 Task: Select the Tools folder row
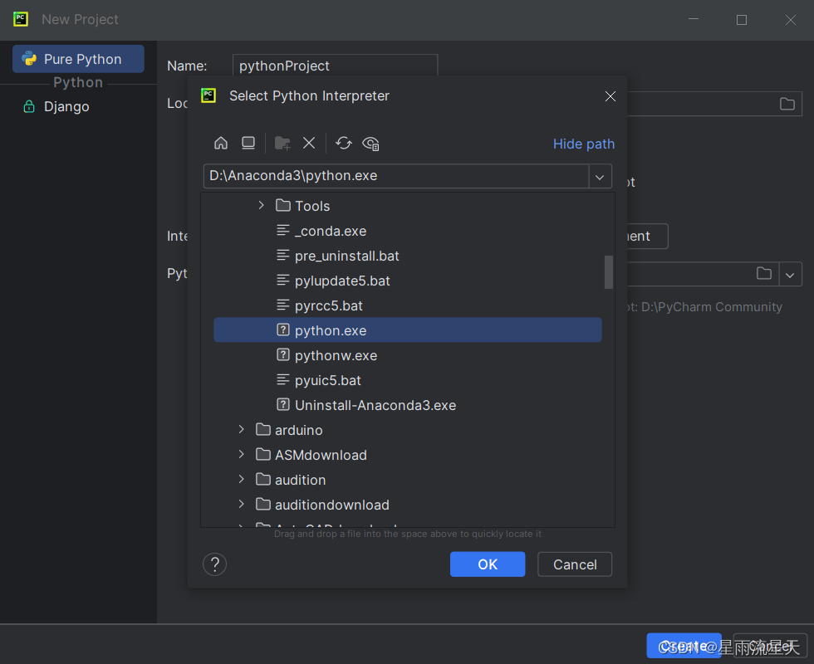click(408, 206)
